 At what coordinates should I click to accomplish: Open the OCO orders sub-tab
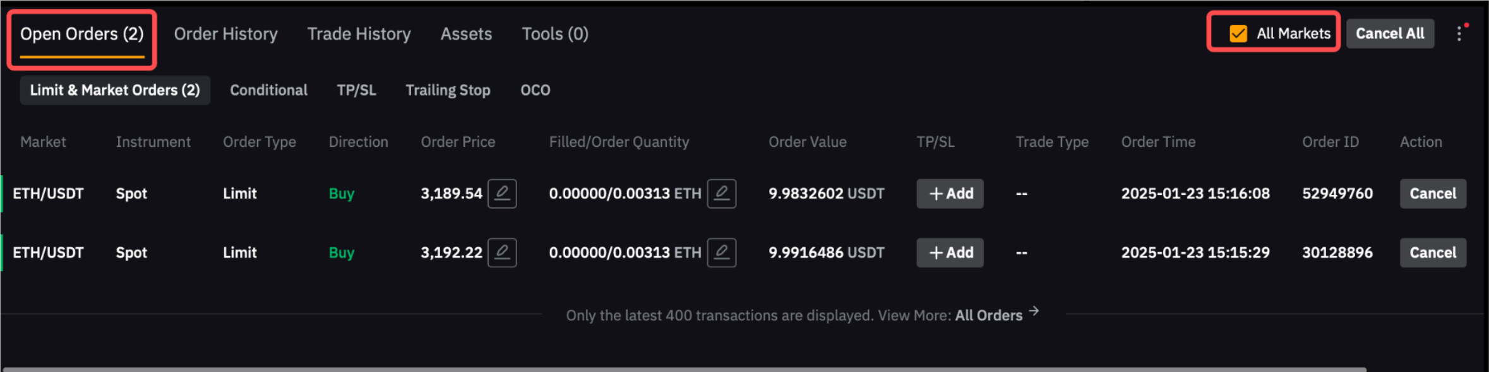pos(535,90)
